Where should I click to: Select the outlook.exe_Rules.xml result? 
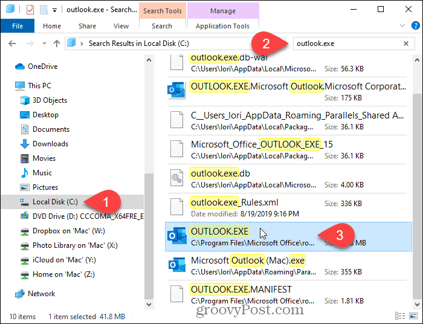(x=287, y=207)
